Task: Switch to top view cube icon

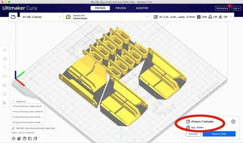Action: click(x=24, y=138)
